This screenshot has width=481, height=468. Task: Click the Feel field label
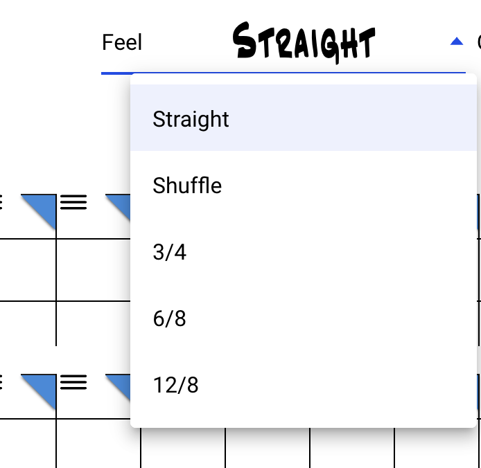[122, 43]
